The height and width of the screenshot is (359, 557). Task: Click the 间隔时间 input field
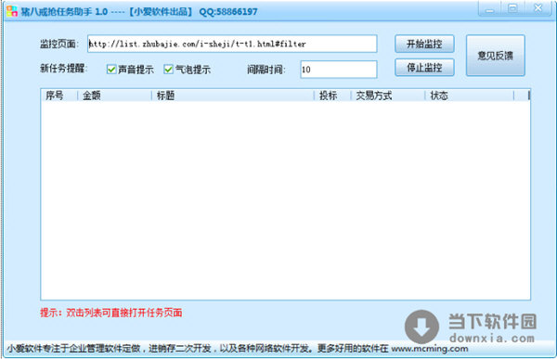[339, 70]
